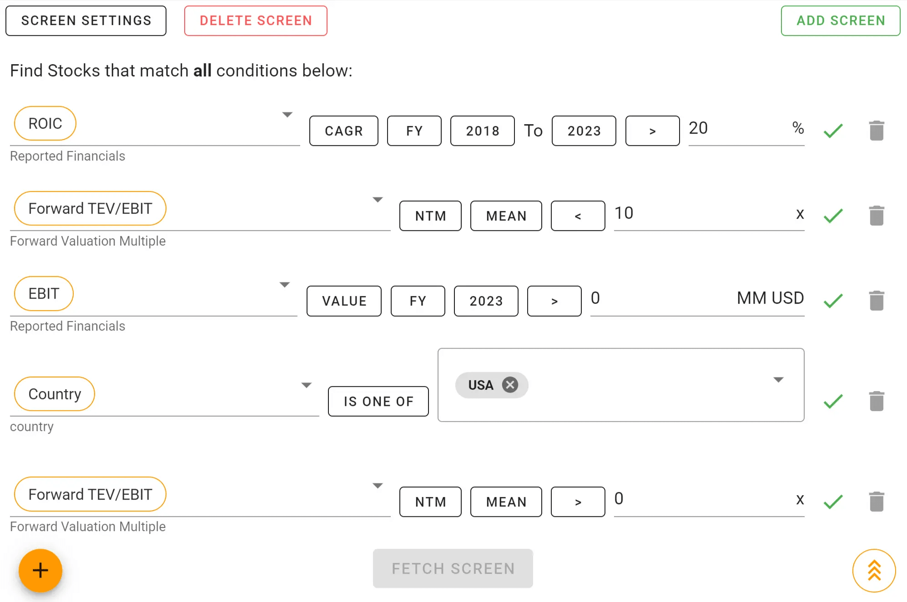Click the ROIC threshold value field showing 20
This screenshot has height=602, width=907.
(737, 129)
